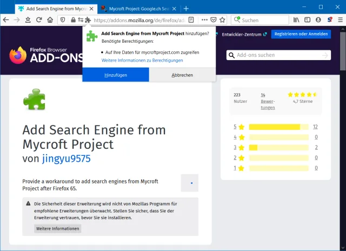The image size is (346, 251).
Task: Toggle reader view icon in address bar
Action: (191, 20)
